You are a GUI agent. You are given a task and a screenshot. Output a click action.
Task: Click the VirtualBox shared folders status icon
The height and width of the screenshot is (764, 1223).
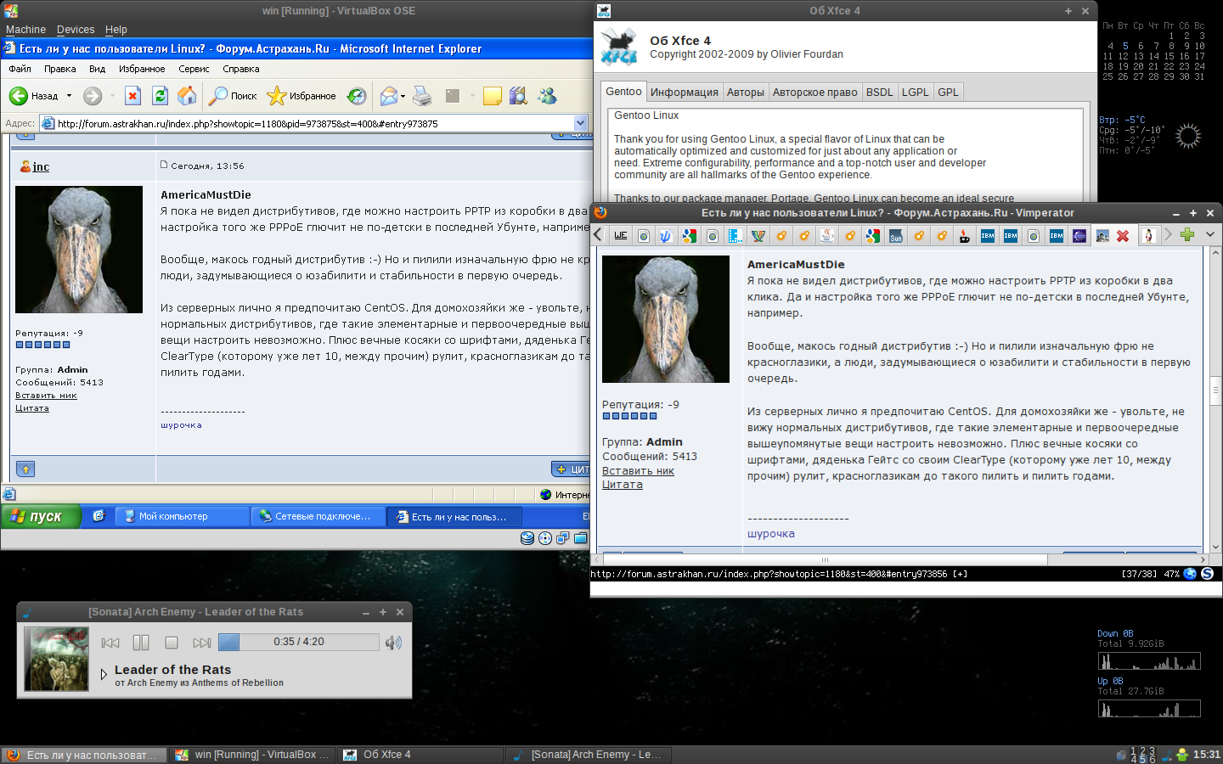pyautogui.click(x=581, y=538)
